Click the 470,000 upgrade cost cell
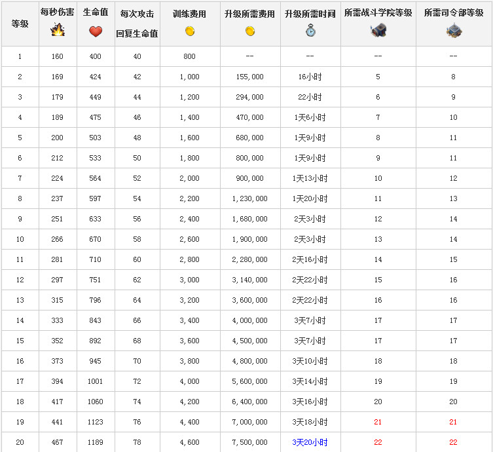The height and width of the screenshot is (452, 493). 250,117
